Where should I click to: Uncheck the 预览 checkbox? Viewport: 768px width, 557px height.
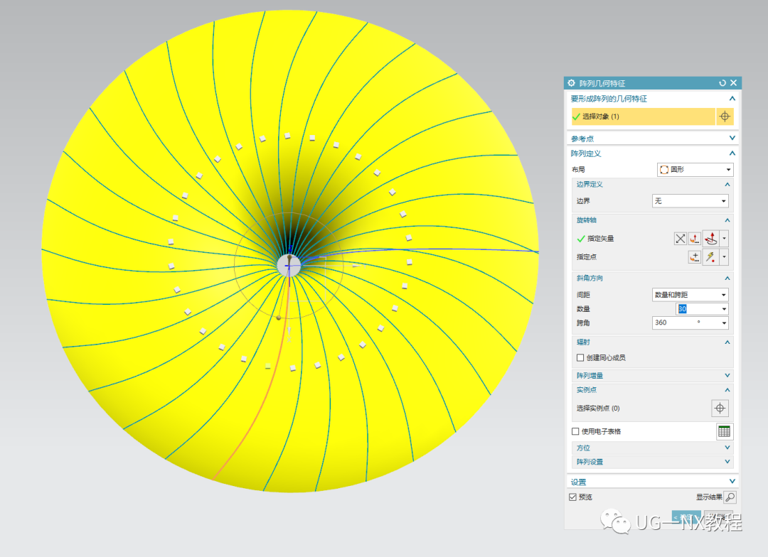pos(572,497)
